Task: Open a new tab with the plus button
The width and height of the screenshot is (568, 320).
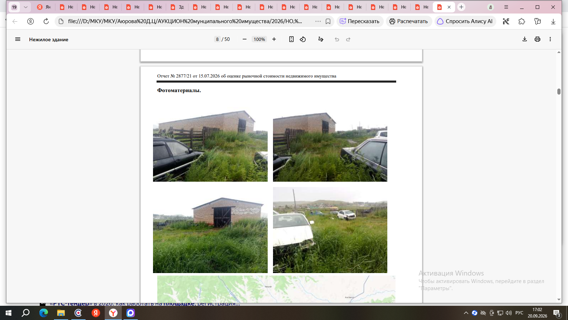Action: pyautogui.click(x=461, y=7)
